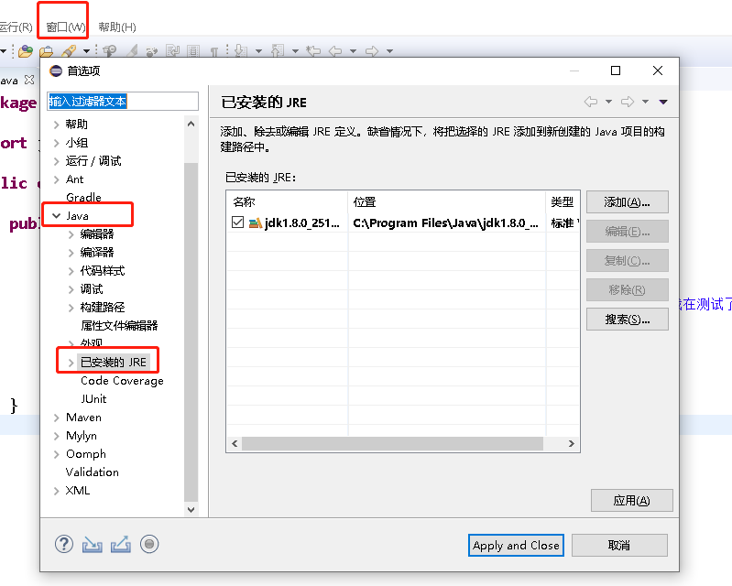
Task: Expand the Oomph tree node
Action: (x=57, y=454)
